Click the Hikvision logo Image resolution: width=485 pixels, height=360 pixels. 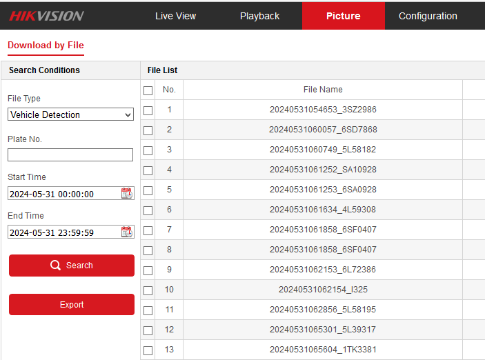point(46,16)
